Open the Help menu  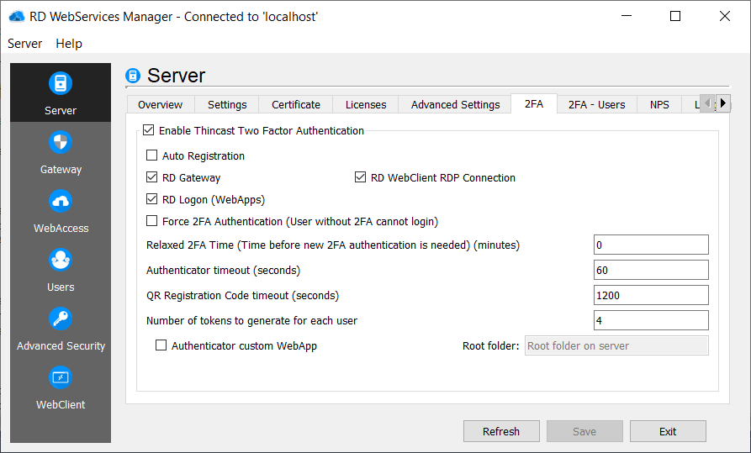(x=69, y=43)
